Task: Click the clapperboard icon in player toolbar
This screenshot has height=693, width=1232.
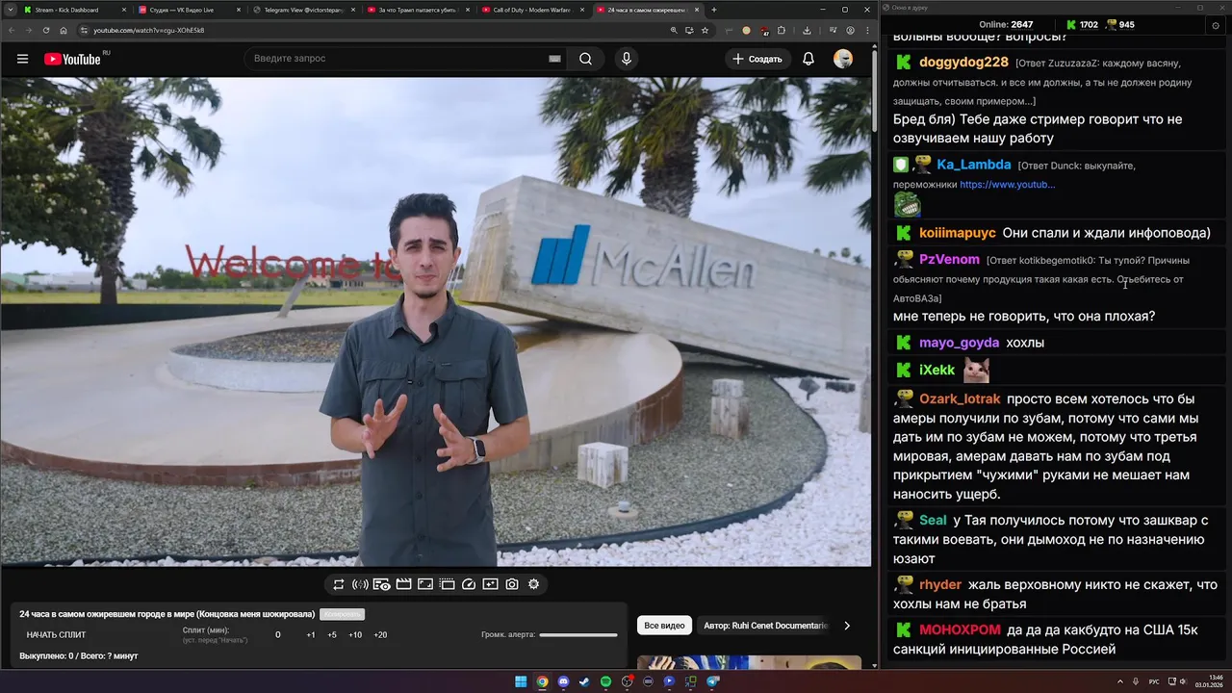Action: (403, 584)
